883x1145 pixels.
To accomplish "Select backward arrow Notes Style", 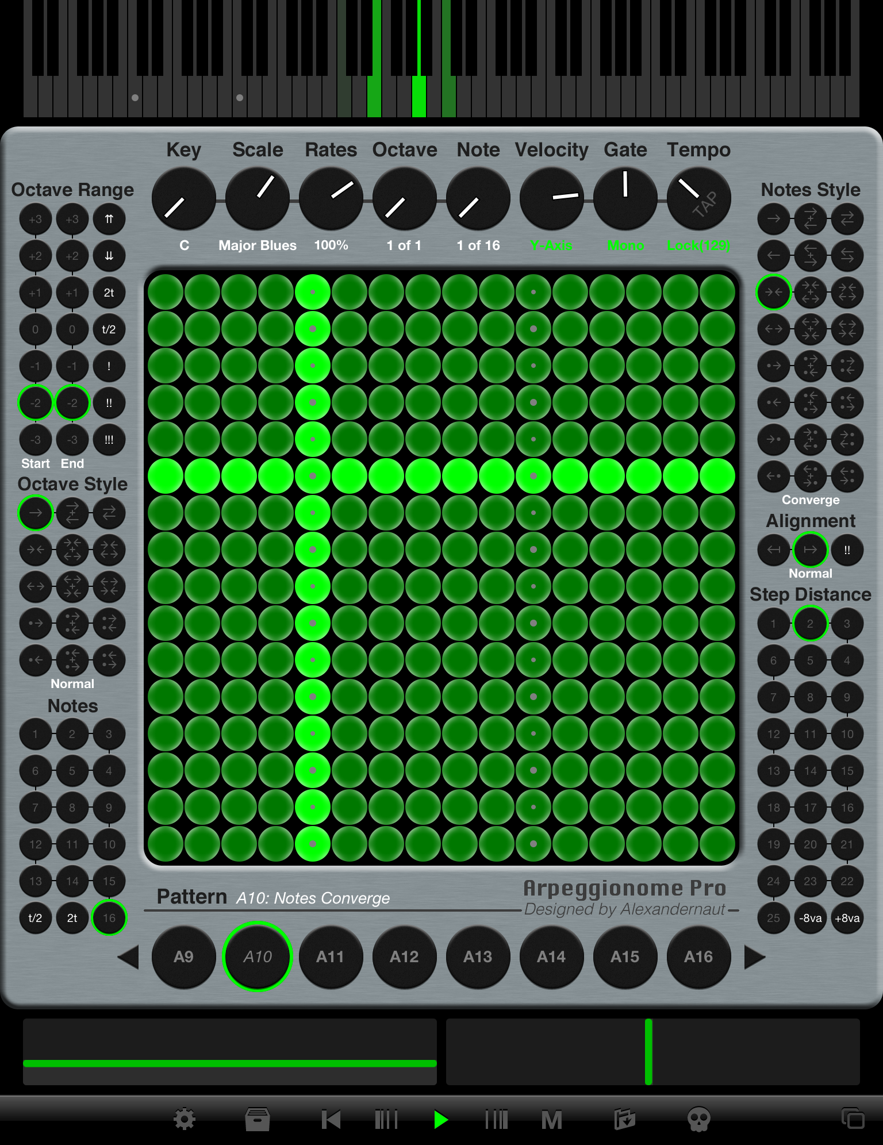I will (x=774, y=256).
